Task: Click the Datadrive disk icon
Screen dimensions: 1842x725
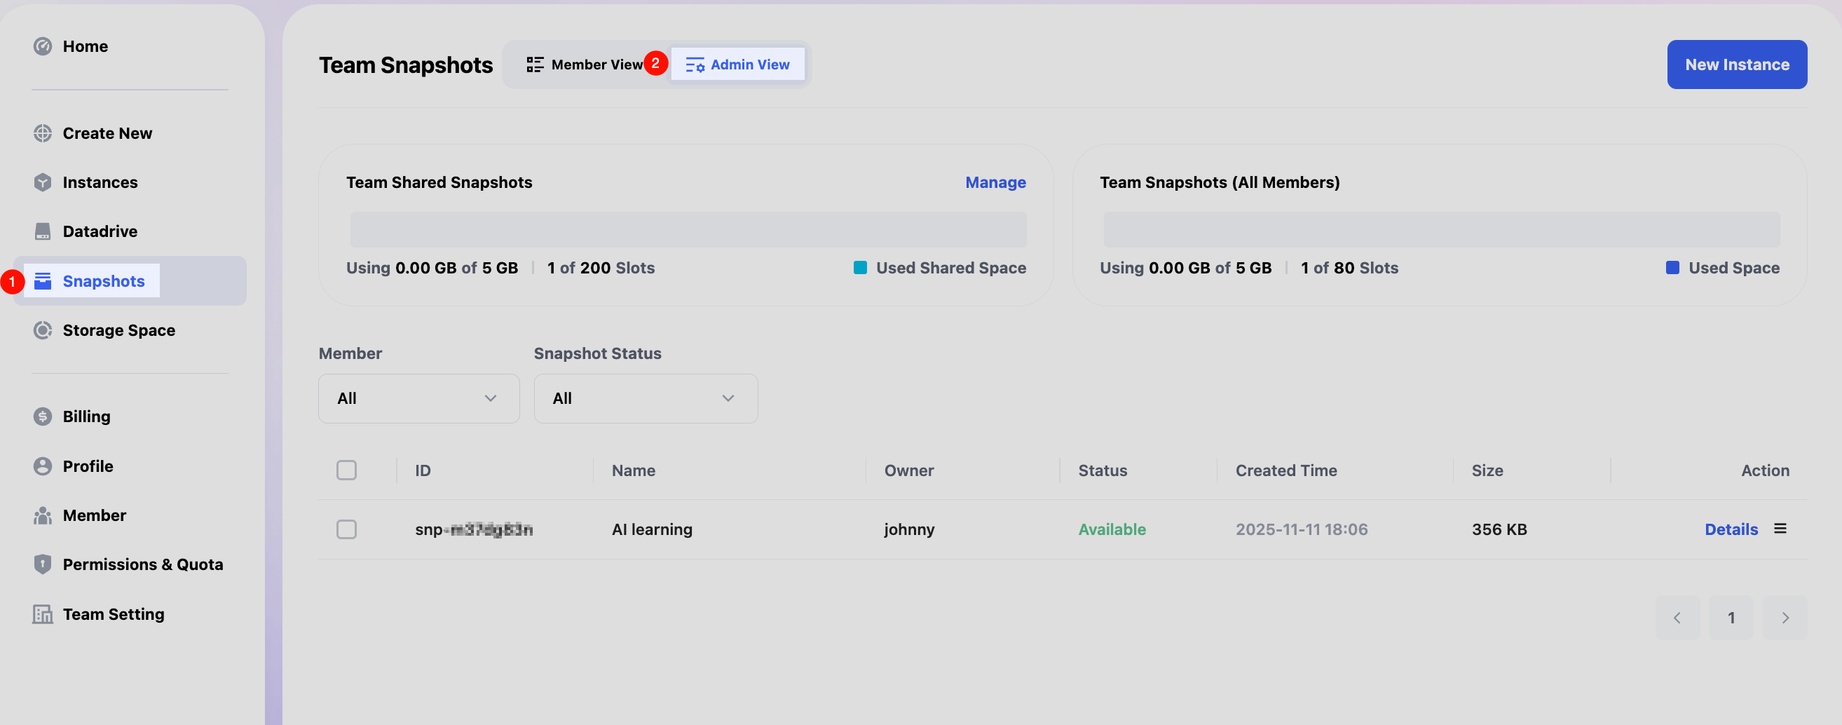Action: (43, 231)
